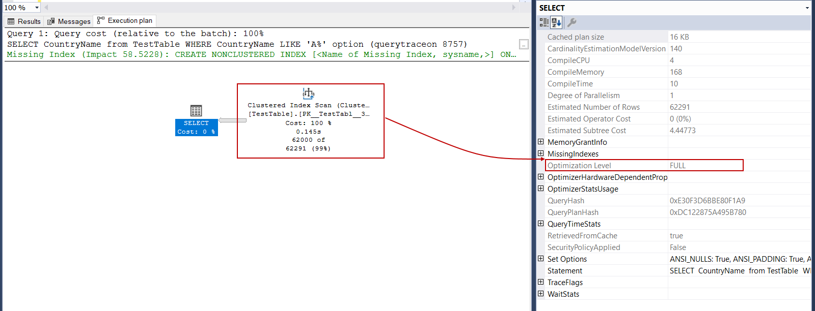The height and width of the screenshot is (311, 815).
Task: Expand OptimizerHardwareDependentProp node
Action: [x=541, y=177]
